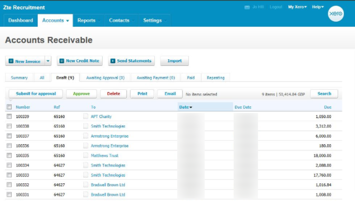Click the Zte Recruitment organisation name
This screenshot has height=201, width=355.
tap(24, 8)
